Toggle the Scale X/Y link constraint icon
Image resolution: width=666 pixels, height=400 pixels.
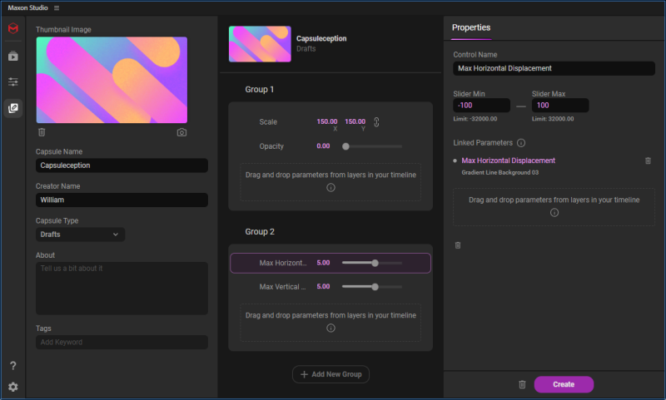[376, 122]
